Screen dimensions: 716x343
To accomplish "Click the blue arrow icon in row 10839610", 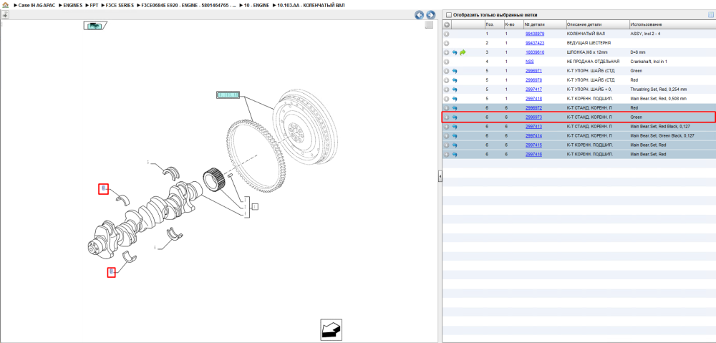I will 455,52.
